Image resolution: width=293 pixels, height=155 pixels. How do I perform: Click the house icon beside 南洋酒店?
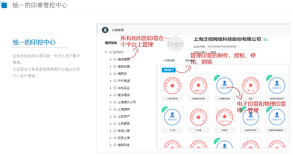coord(115,95)
